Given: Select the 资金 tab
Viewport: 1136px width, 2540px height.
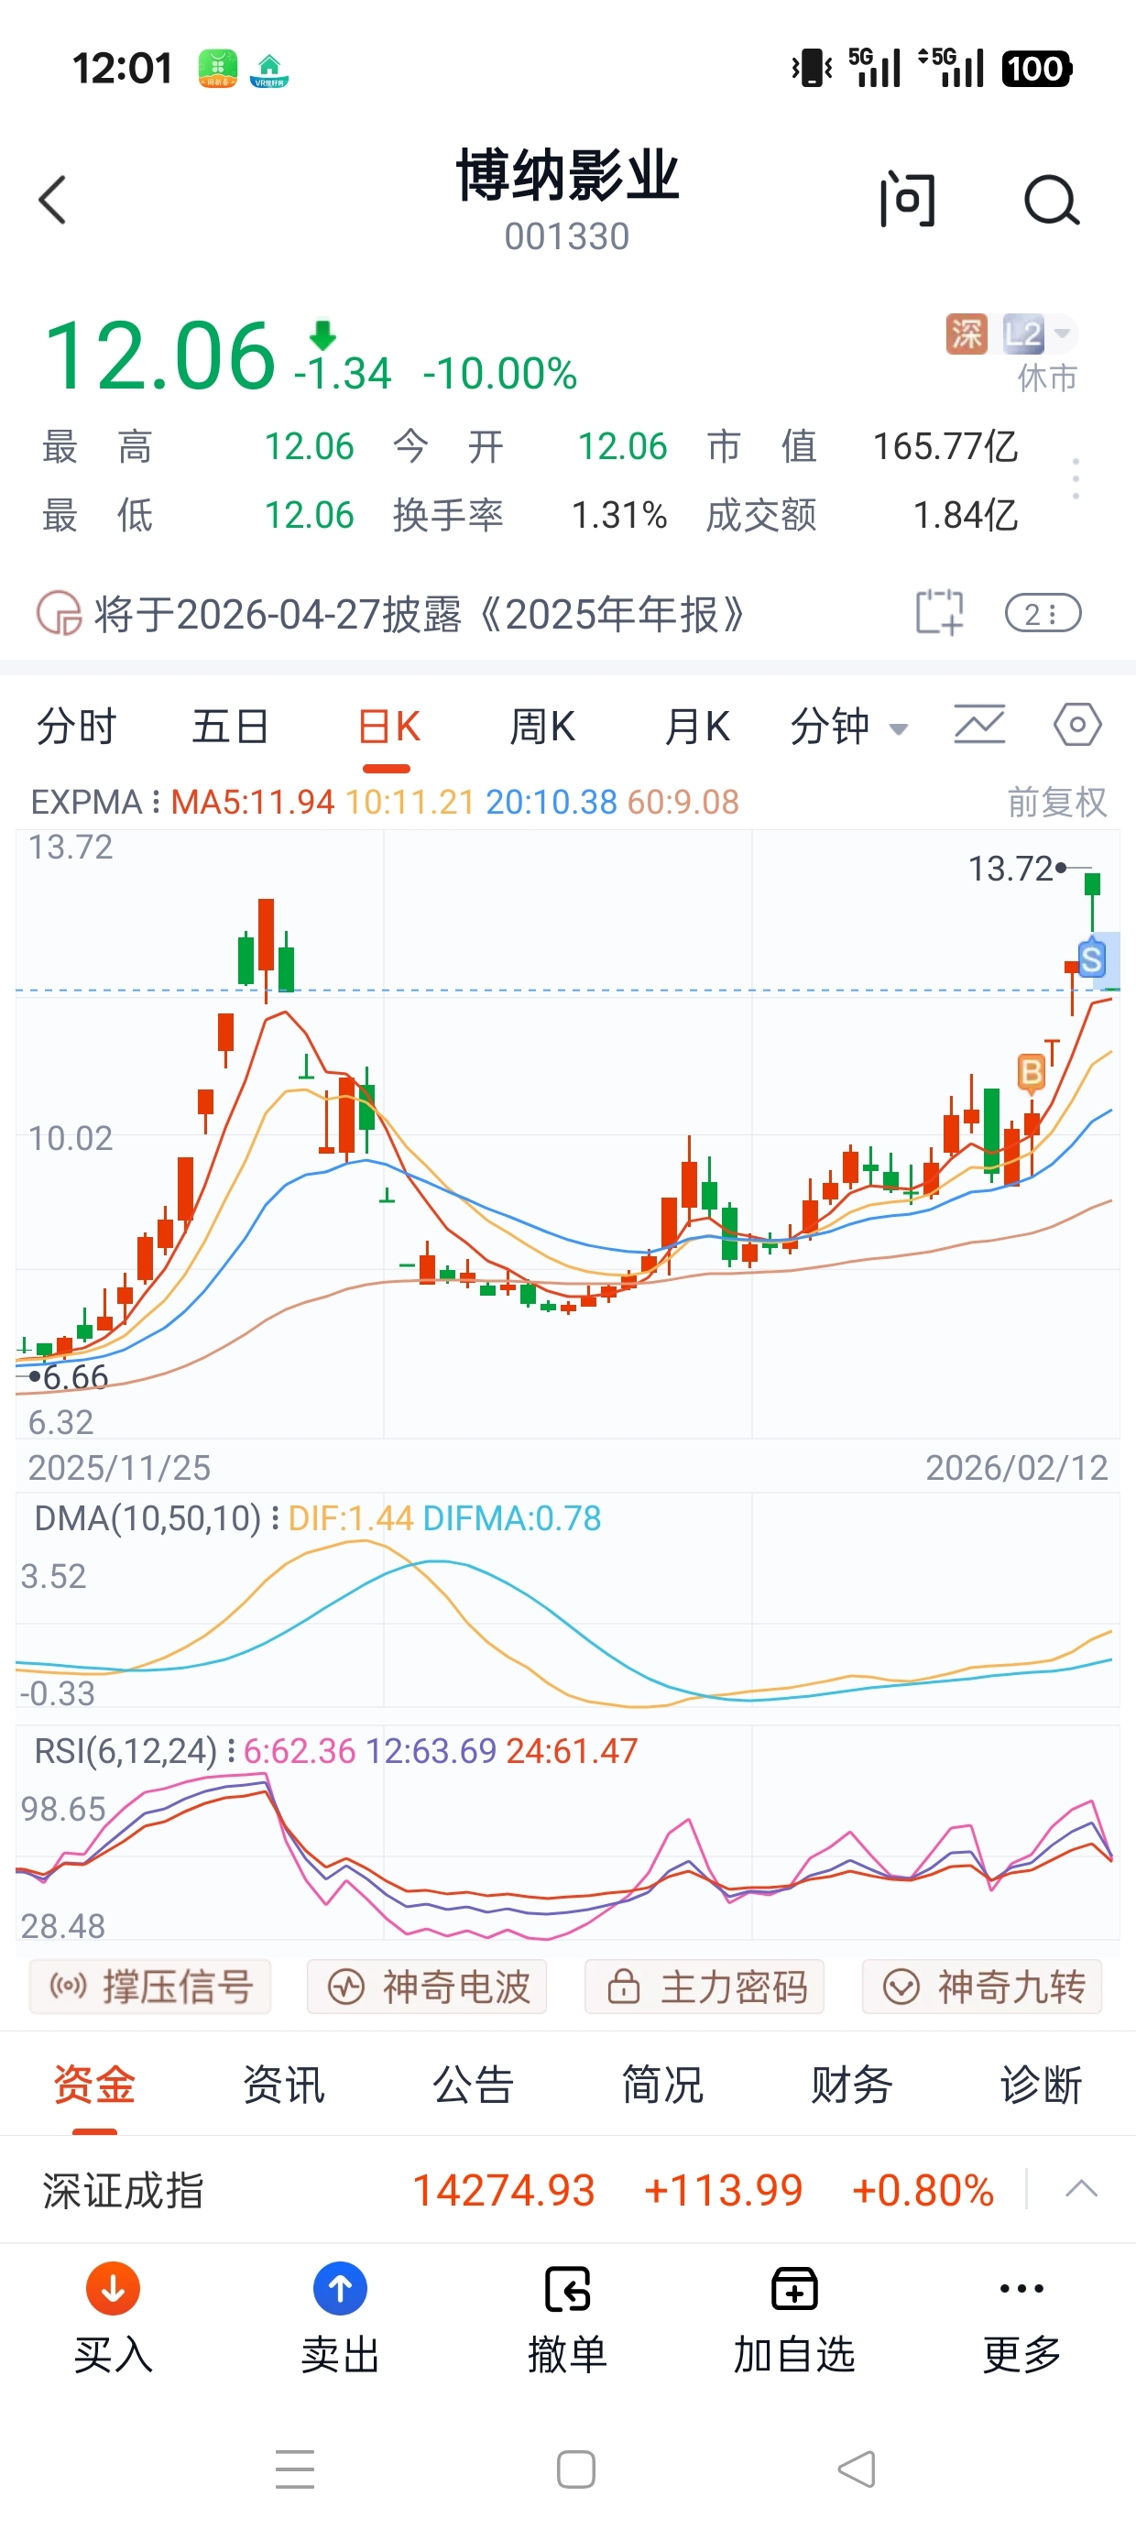Looking at the screenshot, I should [94, 2085].
